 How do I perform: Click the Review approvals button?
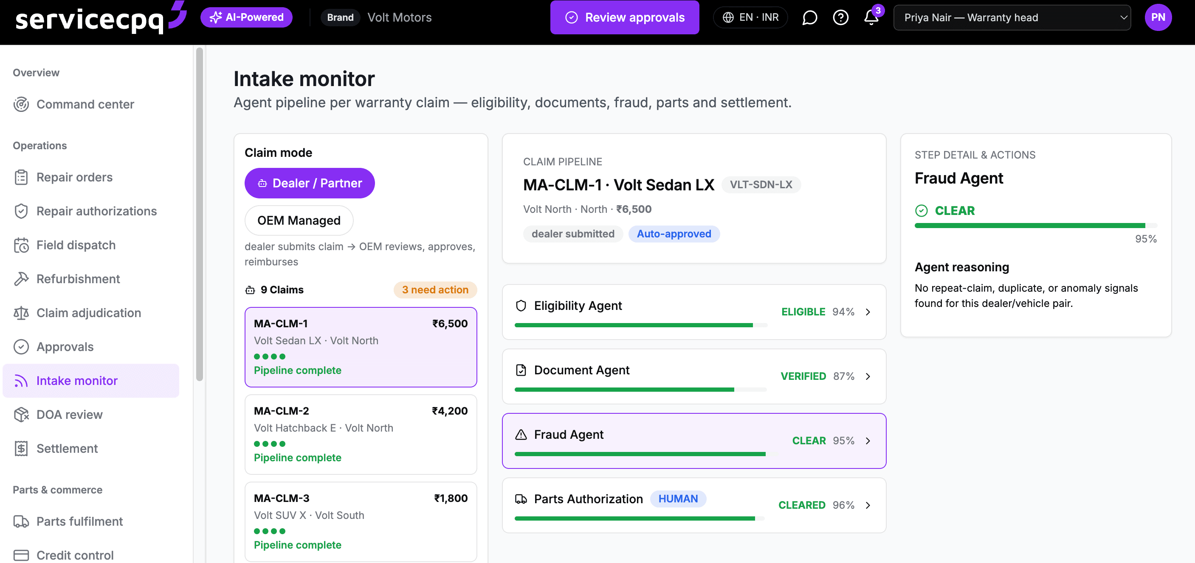[624, 18]
